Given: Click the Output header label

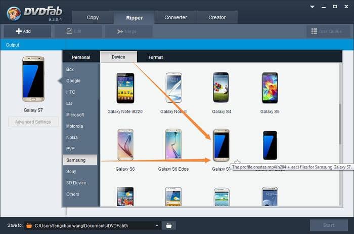Looking at the screenshot, I should [x=13, y=45].
